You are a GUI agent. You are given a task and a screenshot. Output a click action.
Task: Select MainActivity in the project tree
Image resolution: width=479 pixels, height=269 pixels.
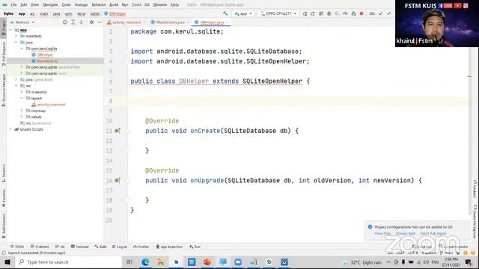click(47, 61)
